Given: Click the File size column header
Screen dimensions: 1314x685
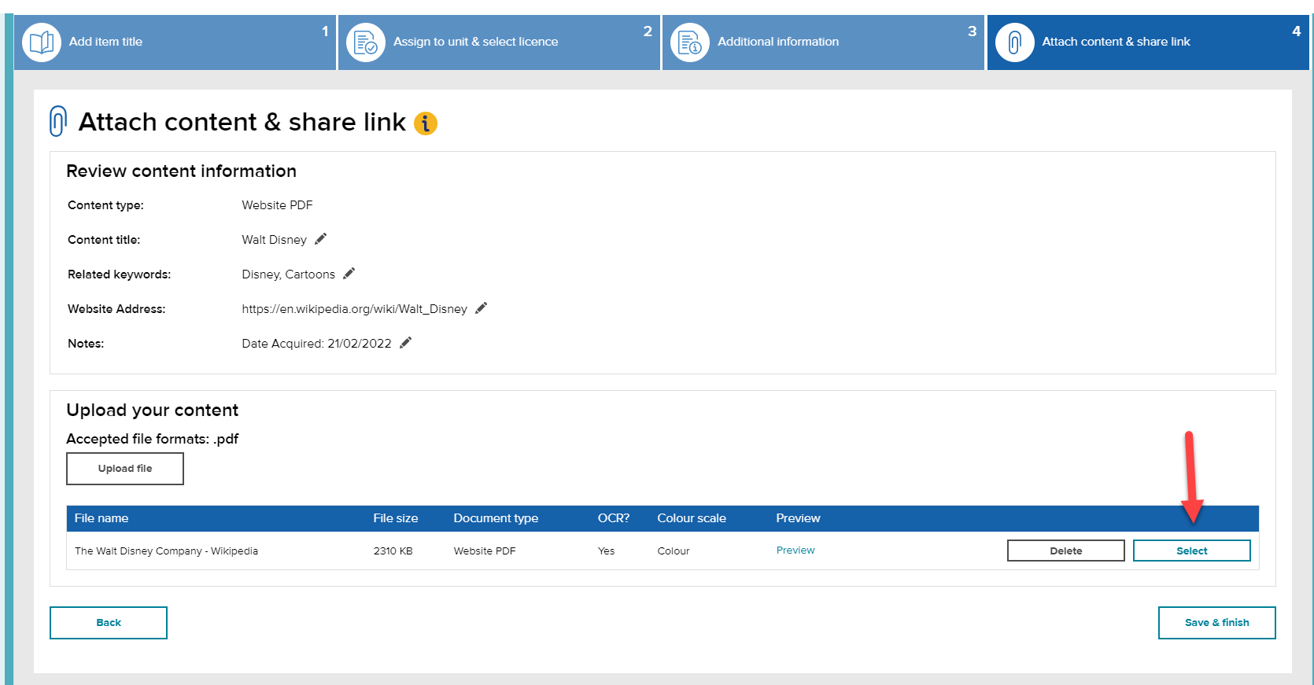Looking at the screenshot, I should (396, 518).
